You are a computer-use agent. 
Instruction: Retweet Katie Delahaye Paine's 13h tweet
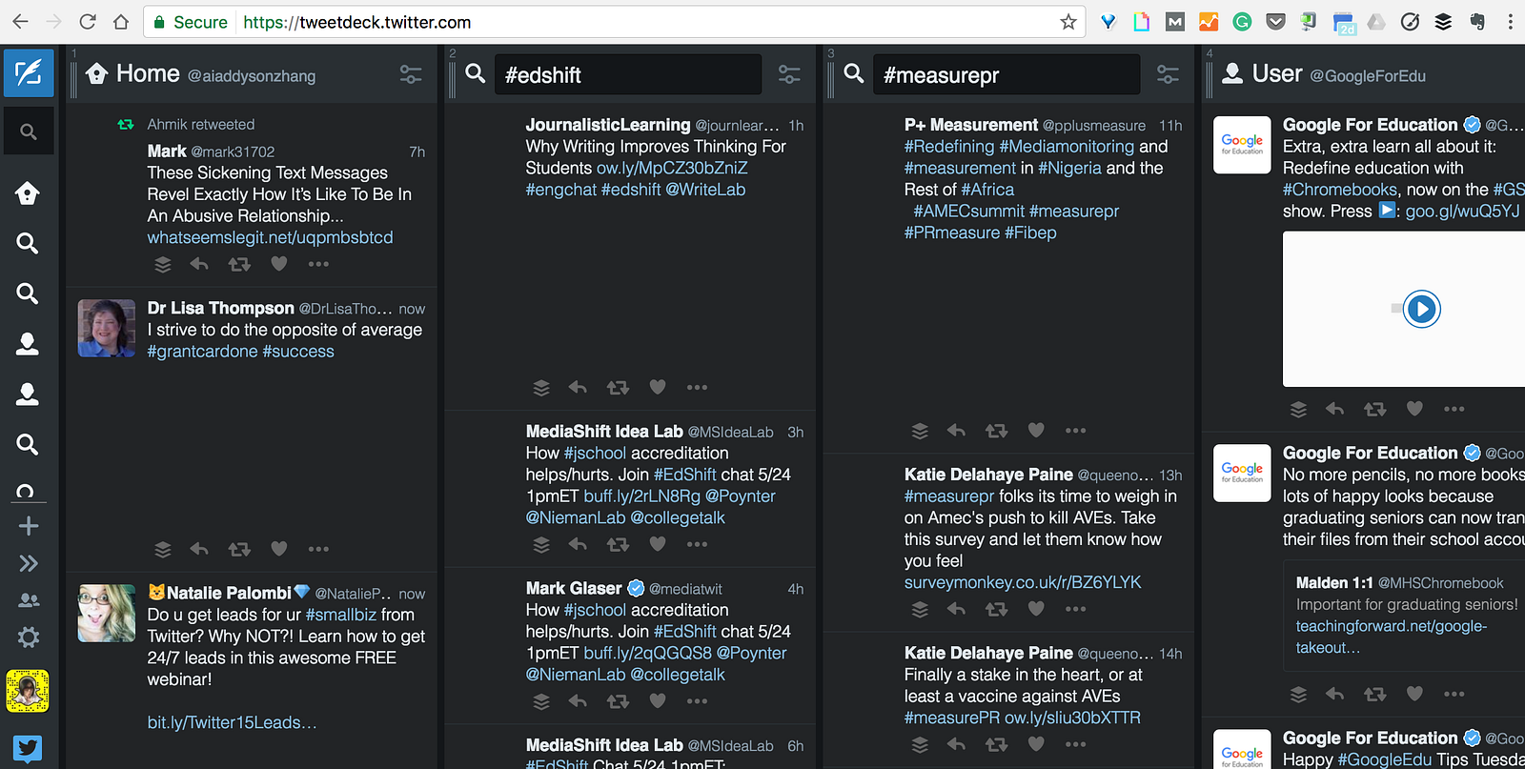coord(996,609)
